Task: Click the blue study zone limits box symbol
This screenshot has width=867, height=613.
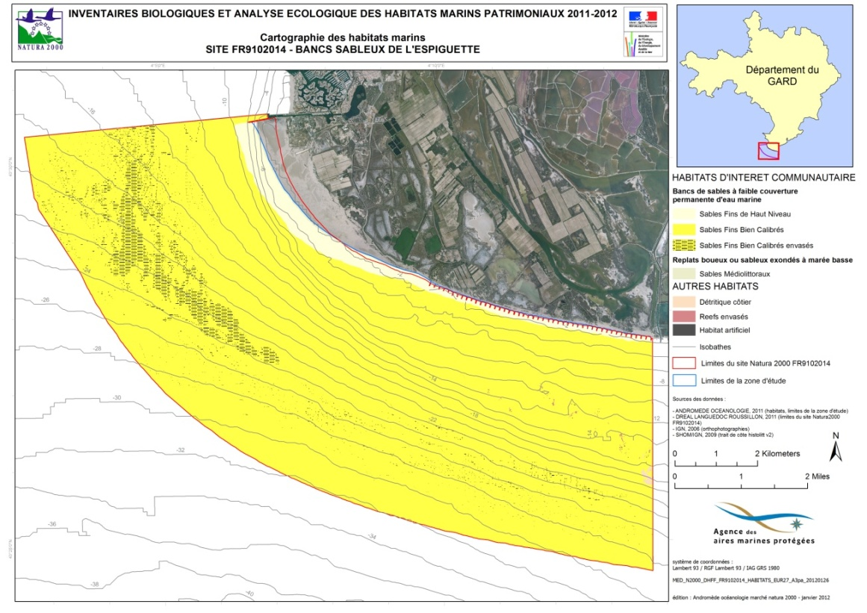Action: coord(684,380)
